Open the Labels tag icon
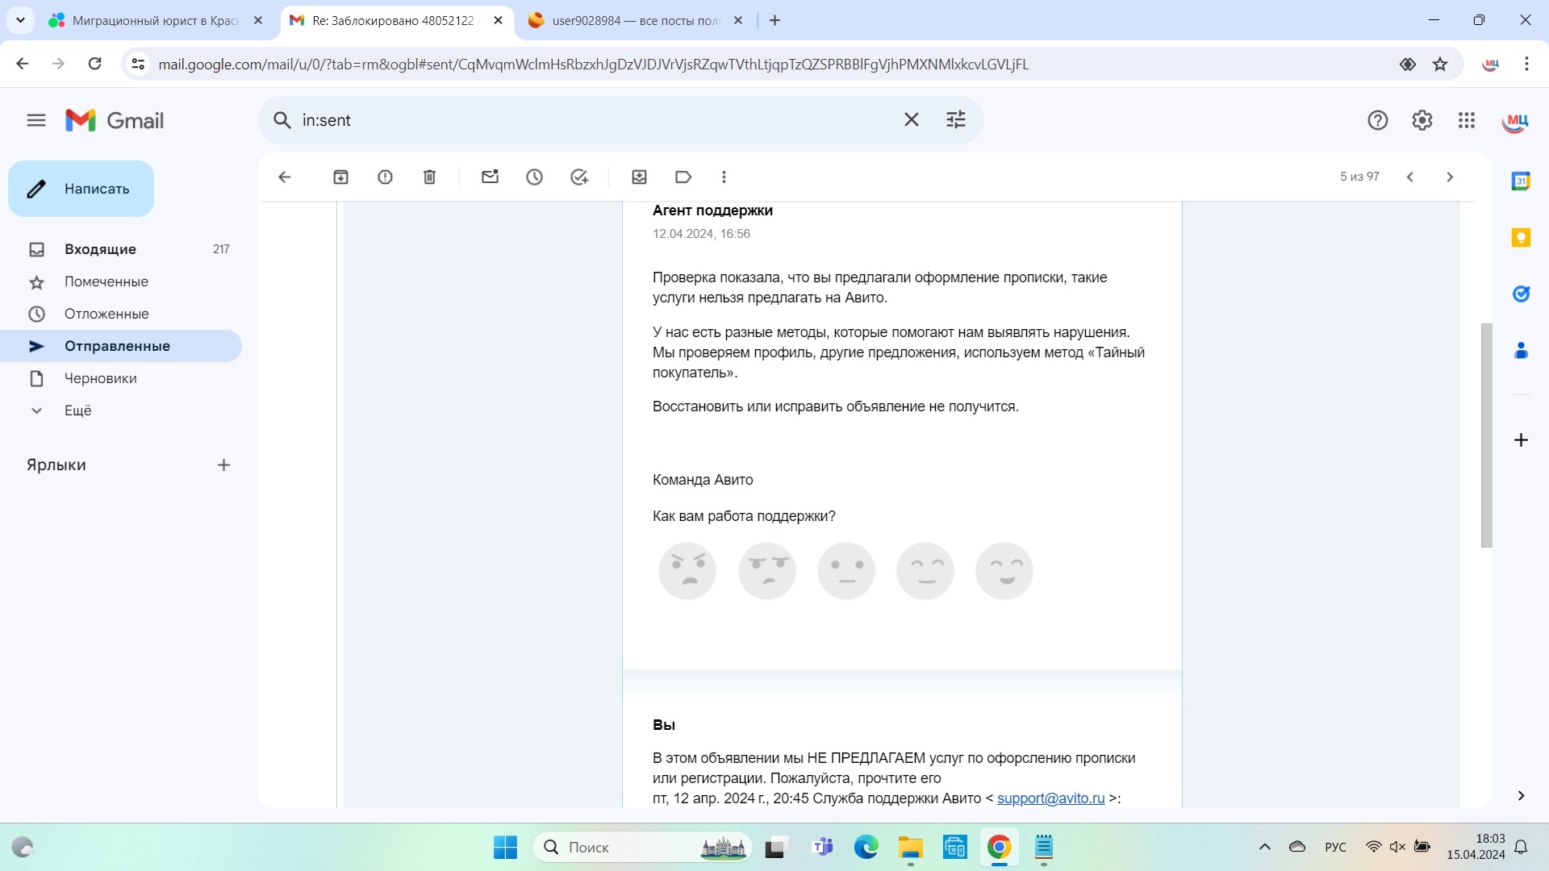The height and width of the screenshot is (871, 1549). click(683, 177)
